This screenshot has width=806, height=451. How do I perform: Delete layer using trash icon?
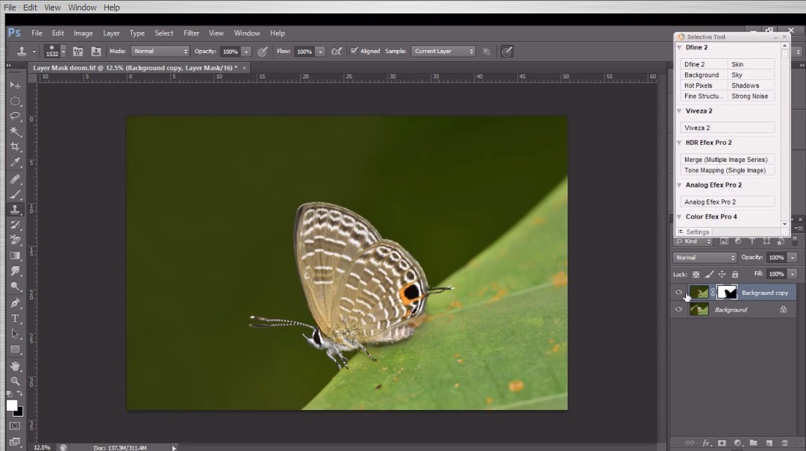tap(784, 443)
